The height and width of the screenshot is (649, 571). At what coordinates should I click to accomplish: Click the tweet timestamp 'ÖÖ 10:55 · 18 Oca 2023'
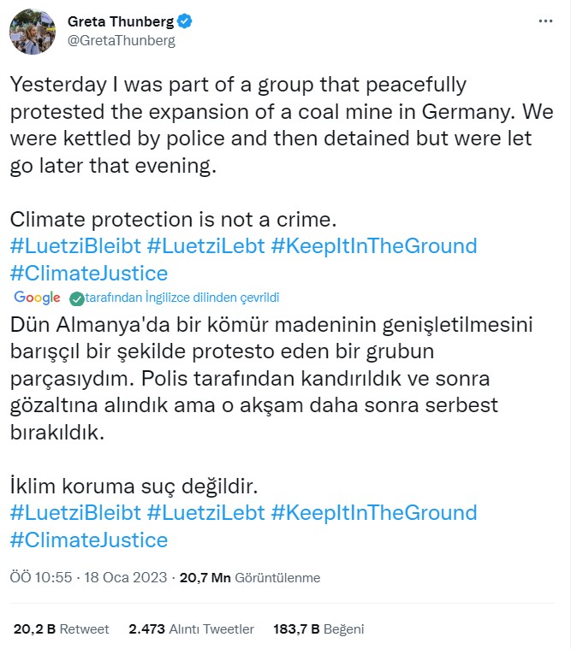tap(90, 578)
